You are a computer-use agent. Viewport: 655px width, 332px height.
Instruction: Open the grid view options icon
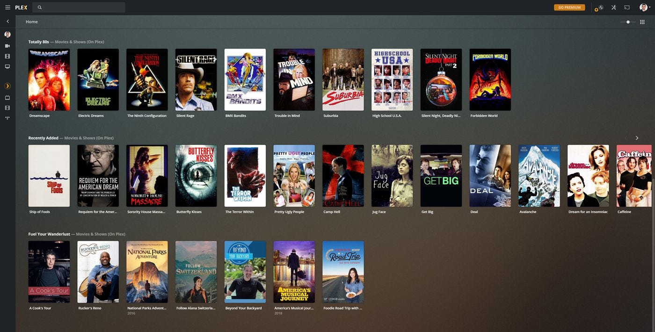pos(642,22)
